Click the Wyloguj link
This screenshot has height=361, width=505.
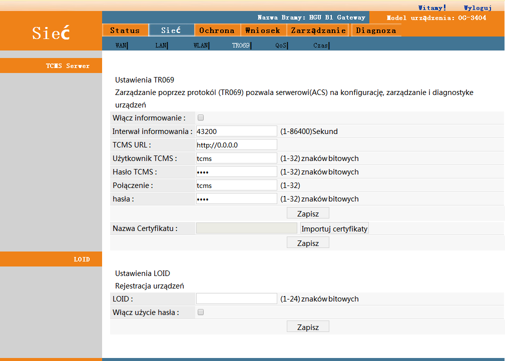477,8
